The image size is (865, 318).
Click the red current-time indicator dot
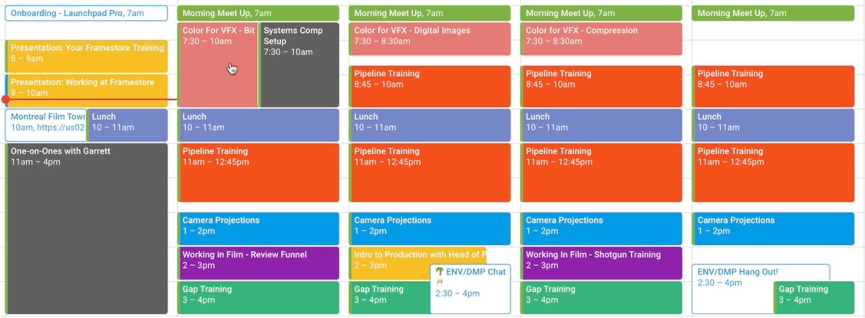5,99
